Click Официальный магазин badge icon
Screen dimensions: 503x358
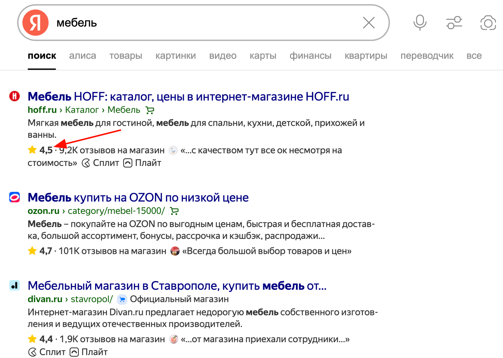tap(122, 299)
